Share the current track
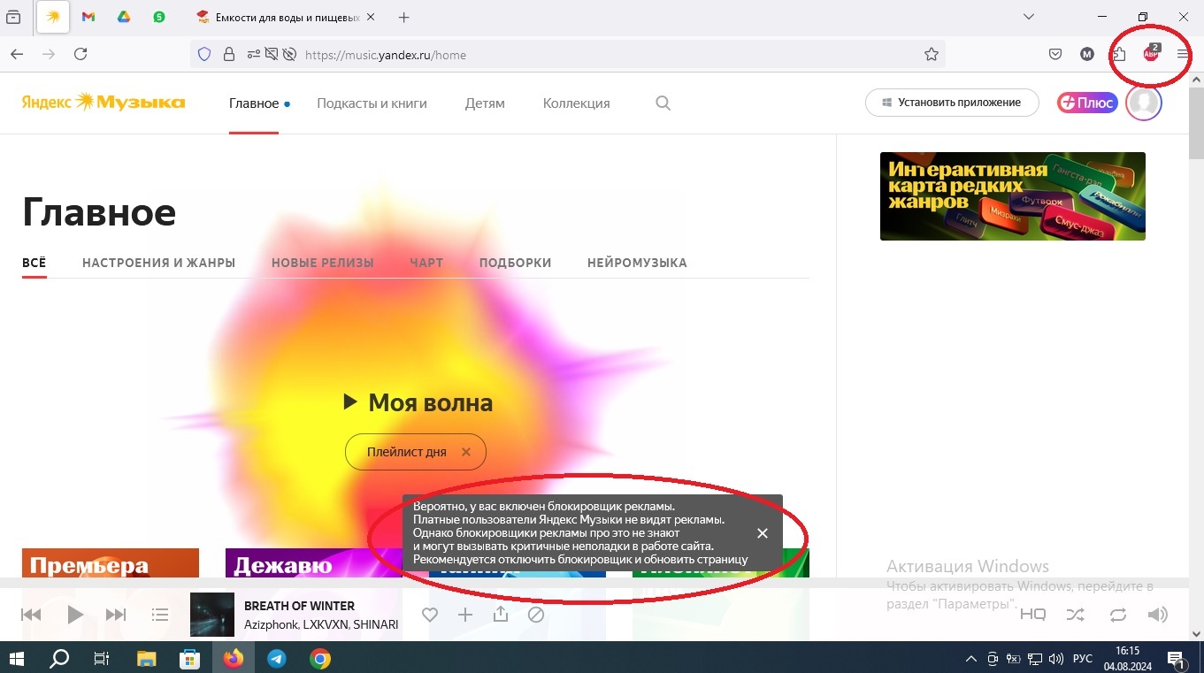The width and height of the screenshot is (1204, 673). point(501,614)
